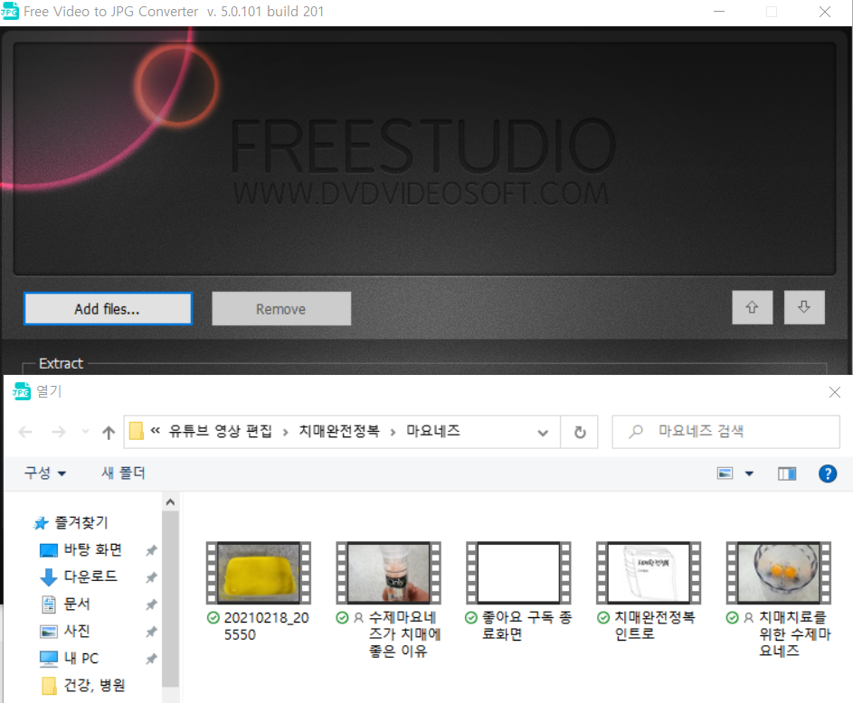The height and width of the screenshot is (703, 853).
Task: Expand the chevron after 유튜브 영상 편집
Action: pos(285,433)
